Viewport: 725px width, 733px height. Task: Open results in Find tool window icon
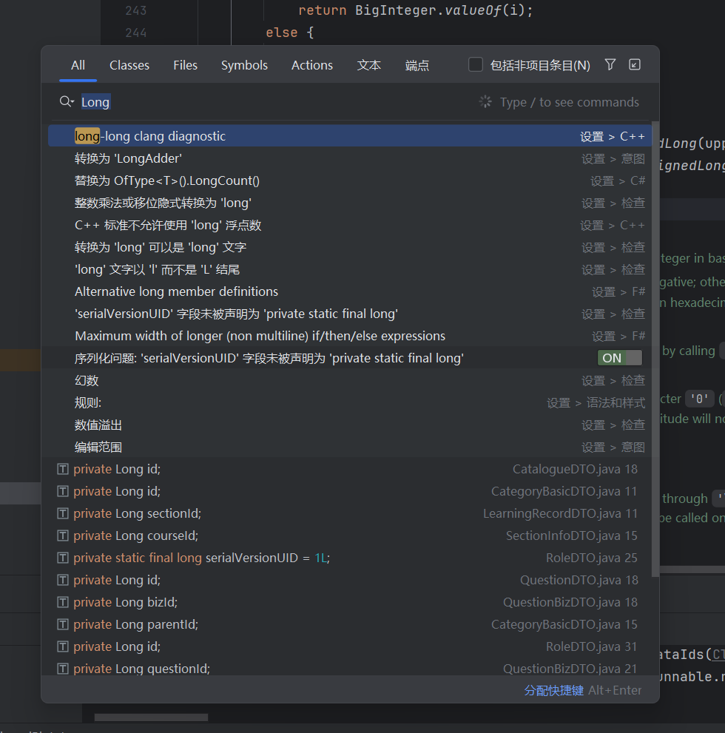tap(634, 64)
